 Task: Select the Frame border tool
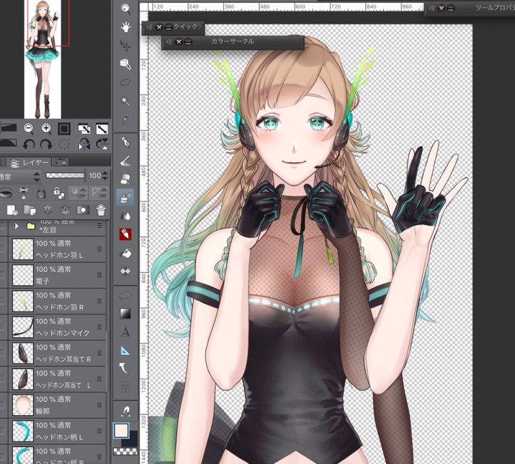125,387
